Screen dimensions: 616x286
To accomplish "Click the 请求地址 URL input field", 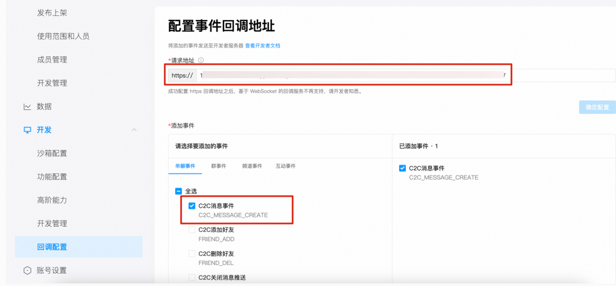I will [406, 75].
